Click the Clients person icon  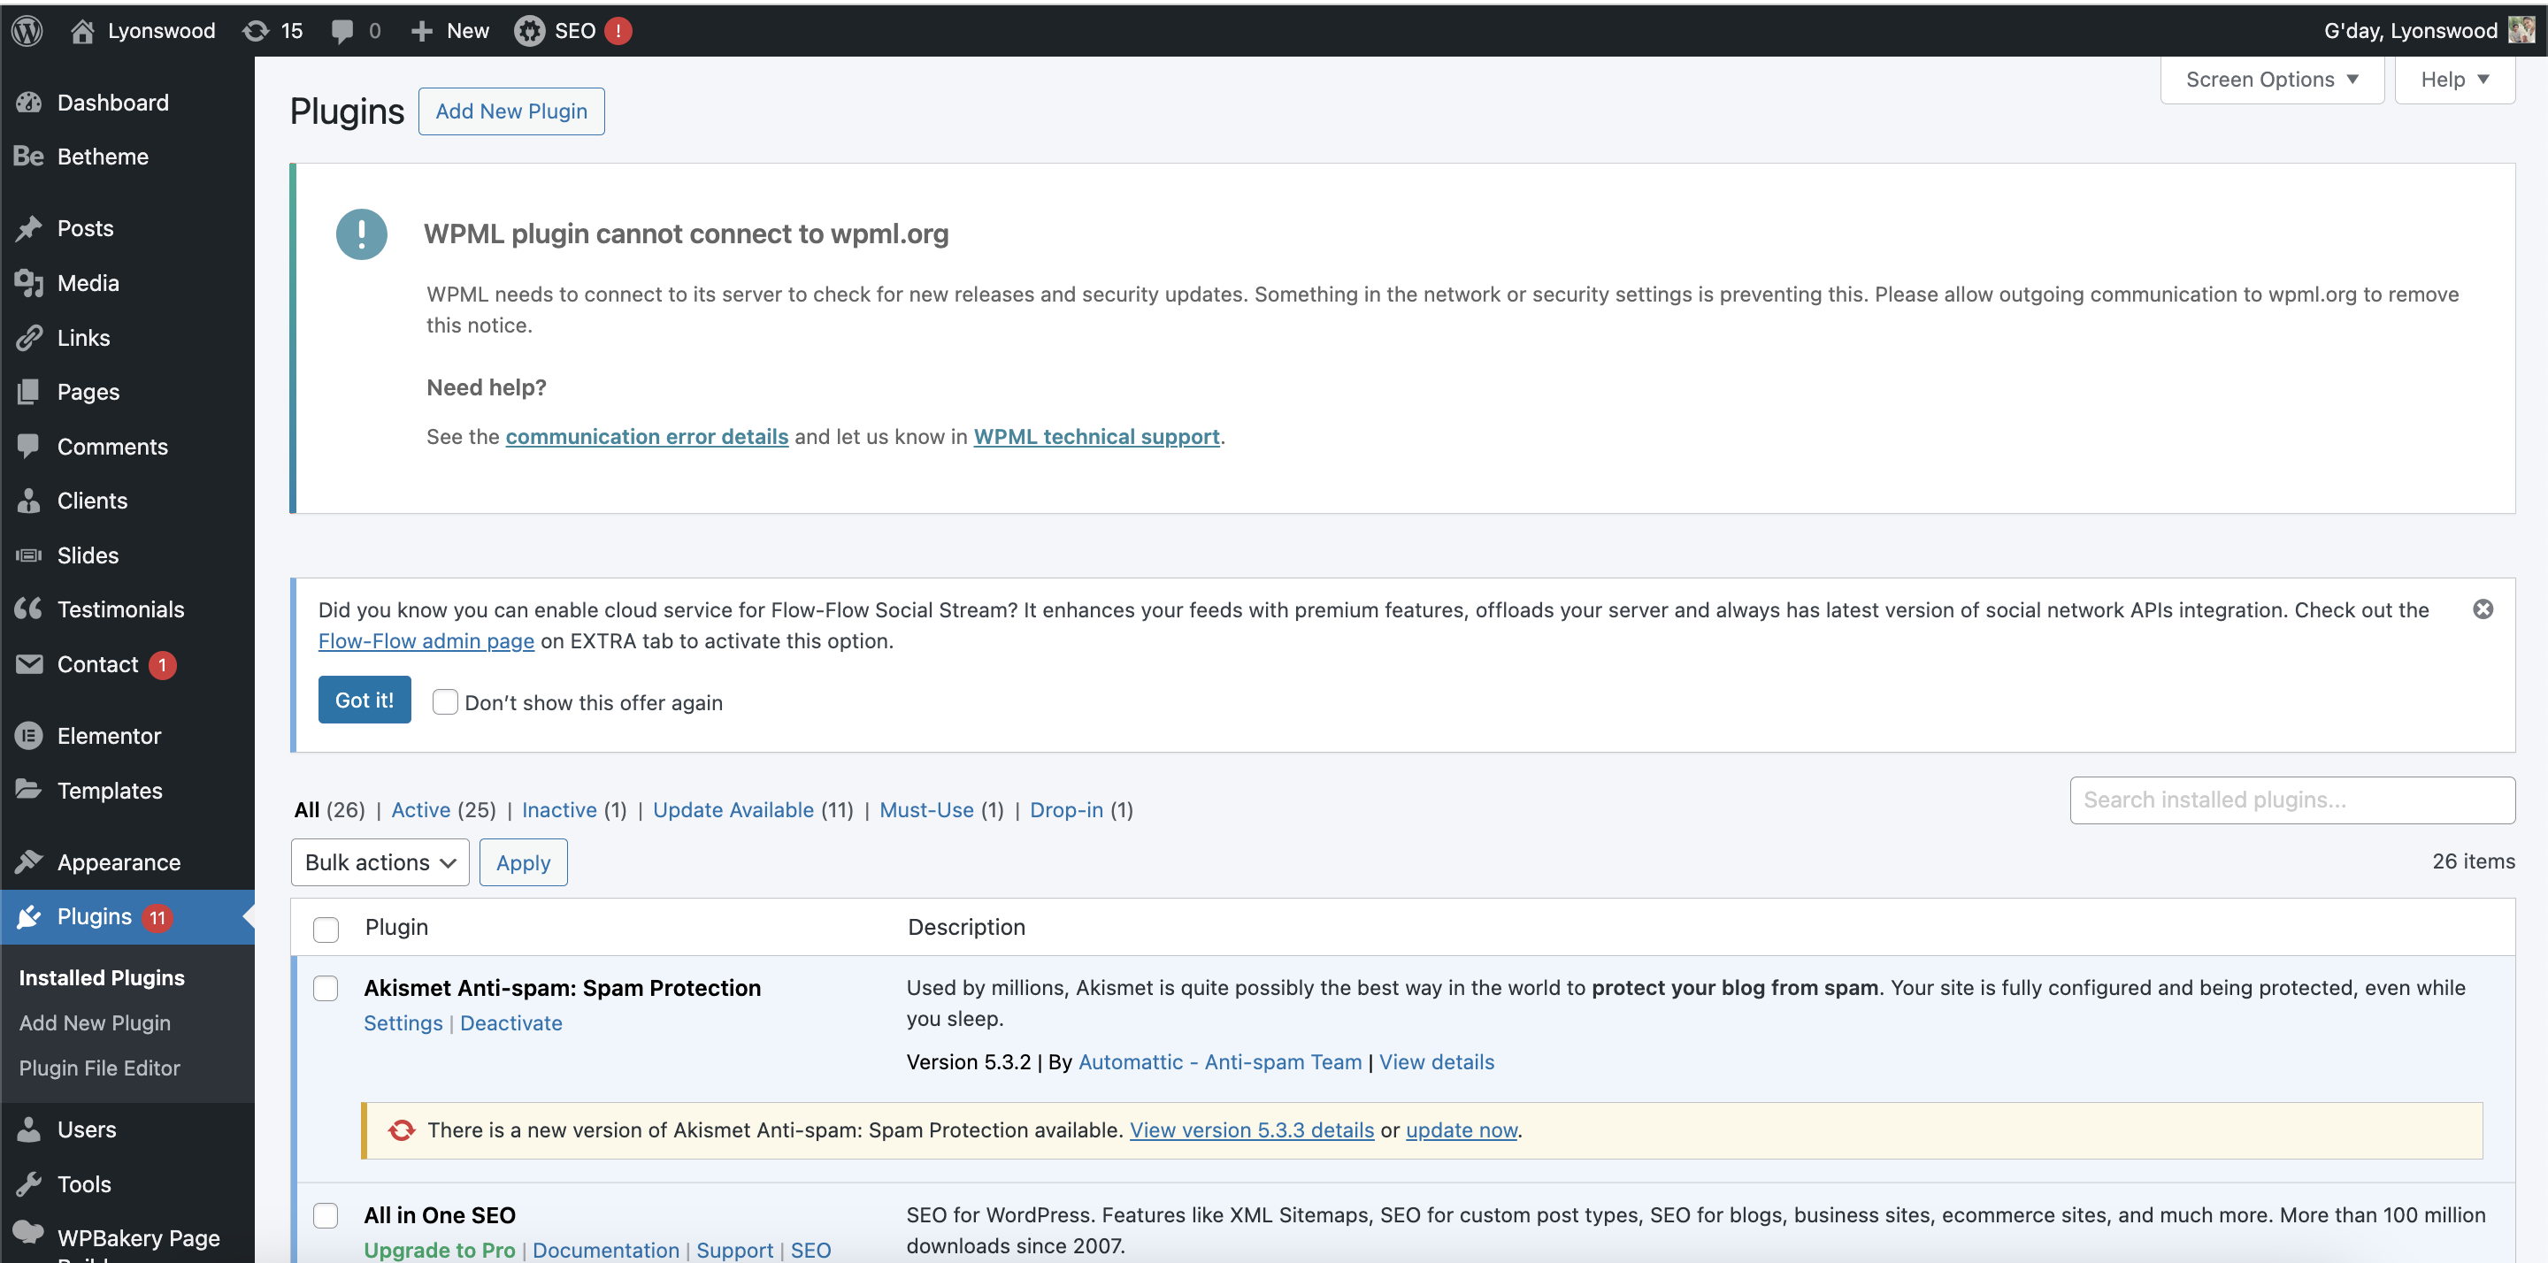tap(28, 501)
